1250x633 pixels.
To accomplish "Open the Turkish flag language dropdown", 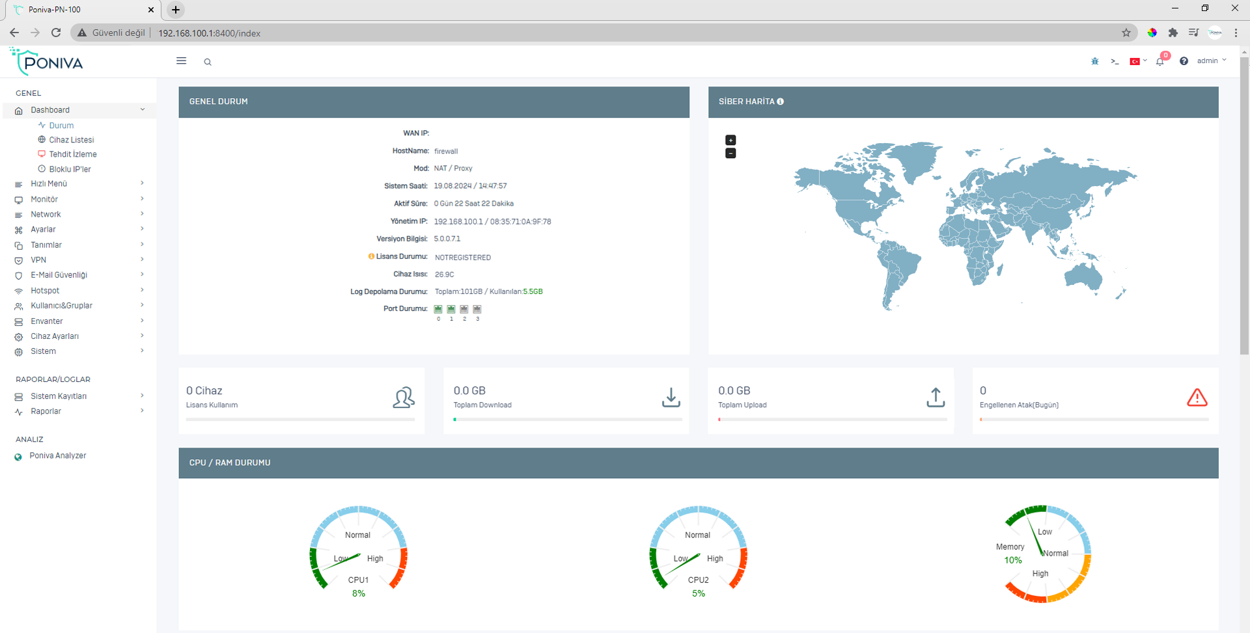I will point(1138,61).
